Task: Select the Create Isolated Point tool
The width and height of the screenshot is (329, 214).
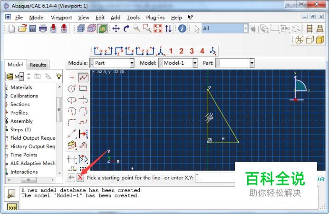Action: pyautogui.click(x=72, y=78)
